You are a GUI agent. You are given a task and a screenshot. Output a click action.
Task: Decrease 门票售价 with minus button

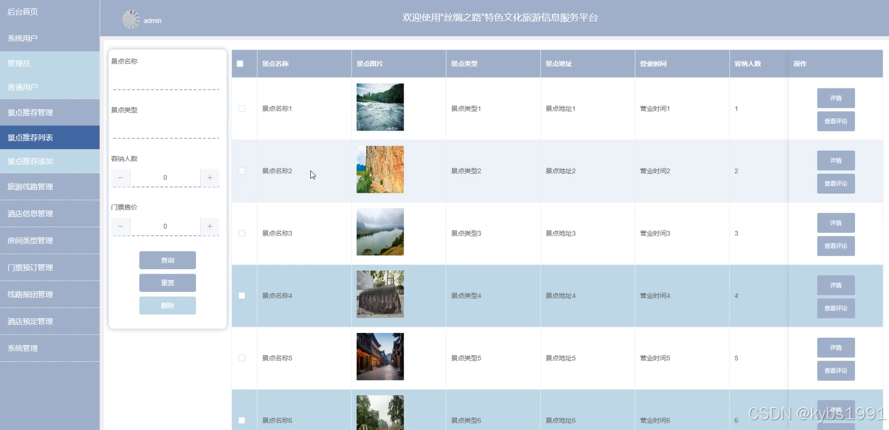pos(121,226)
